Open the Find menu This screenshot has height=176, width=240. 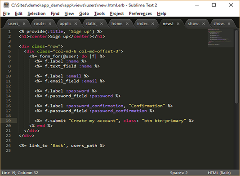tap(55, 13)
